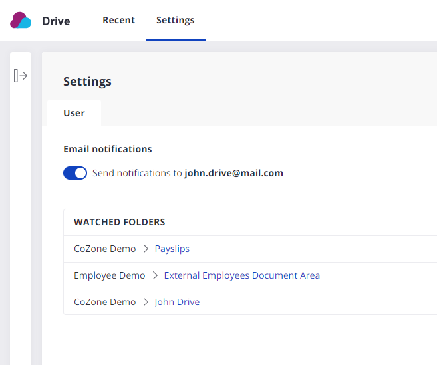Open the Payslips watched folder

tap(172, 249)
